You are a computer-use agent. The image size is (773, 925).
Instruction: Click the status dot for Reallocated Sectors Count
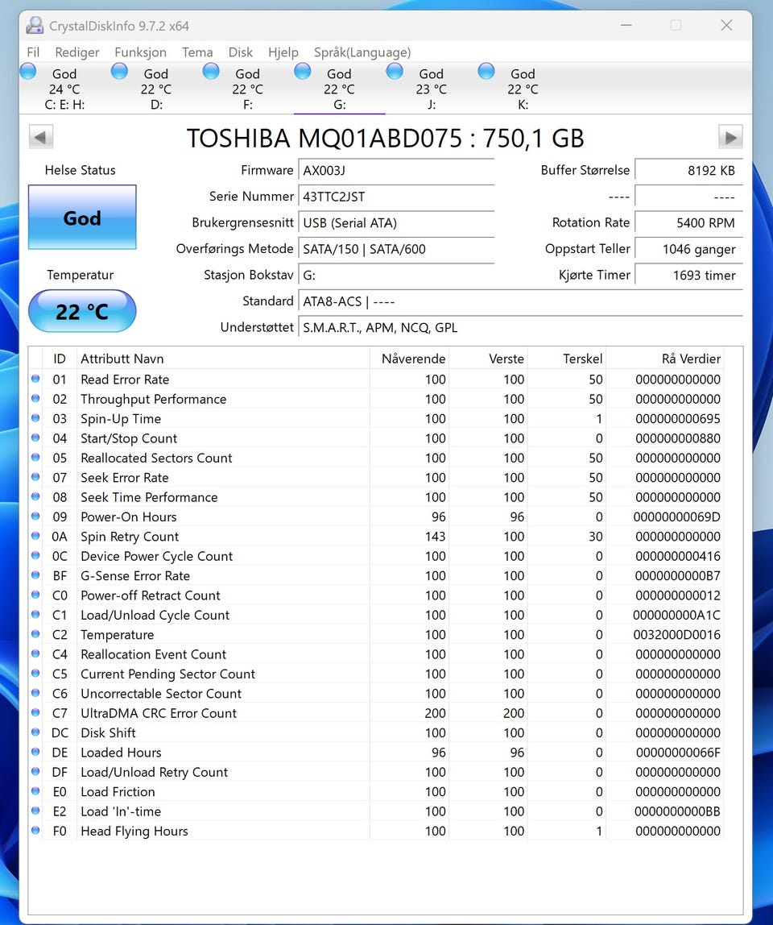(x=35, y=457)
